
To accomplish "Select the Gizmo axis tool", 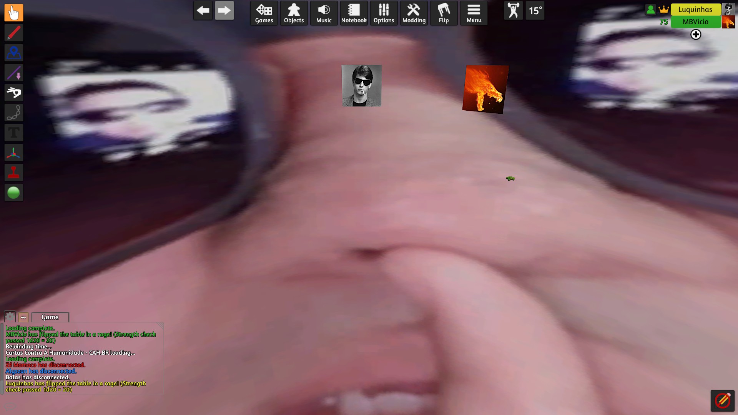I will click(13, 153).
